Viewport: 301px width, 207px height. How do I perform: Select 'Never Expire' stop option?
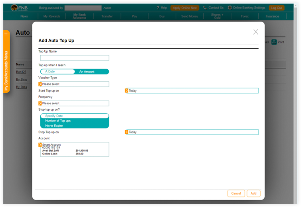54,126
